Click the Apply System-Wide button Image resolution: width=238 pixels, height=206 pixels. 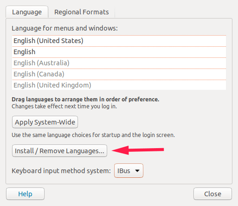45,122
